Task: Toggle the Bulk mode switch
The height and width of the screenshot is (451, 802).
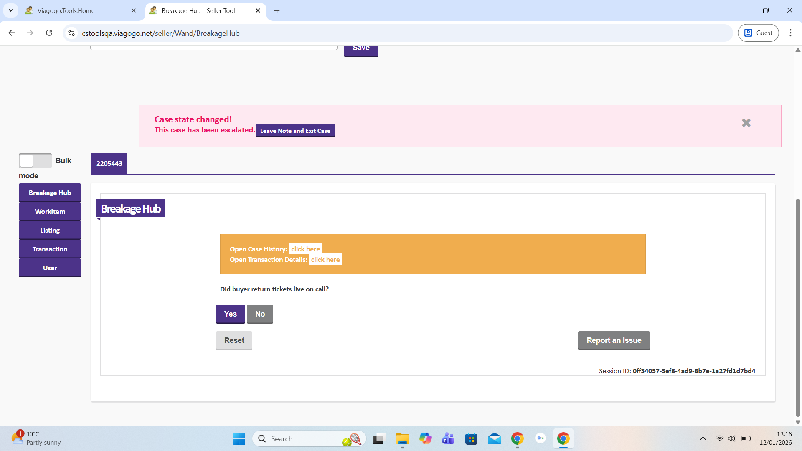Action: 35,161
